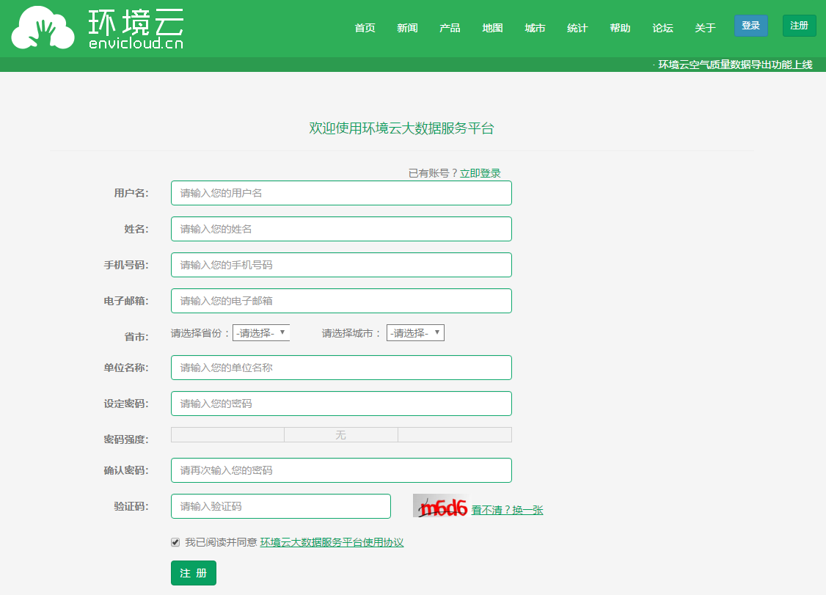Click the 密码强度 indicator bar

pyautogui.click(x=341, y=435)
